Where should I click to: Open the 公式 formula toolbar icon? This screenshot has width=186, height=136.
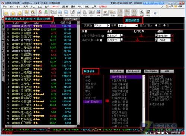[79, 13]
